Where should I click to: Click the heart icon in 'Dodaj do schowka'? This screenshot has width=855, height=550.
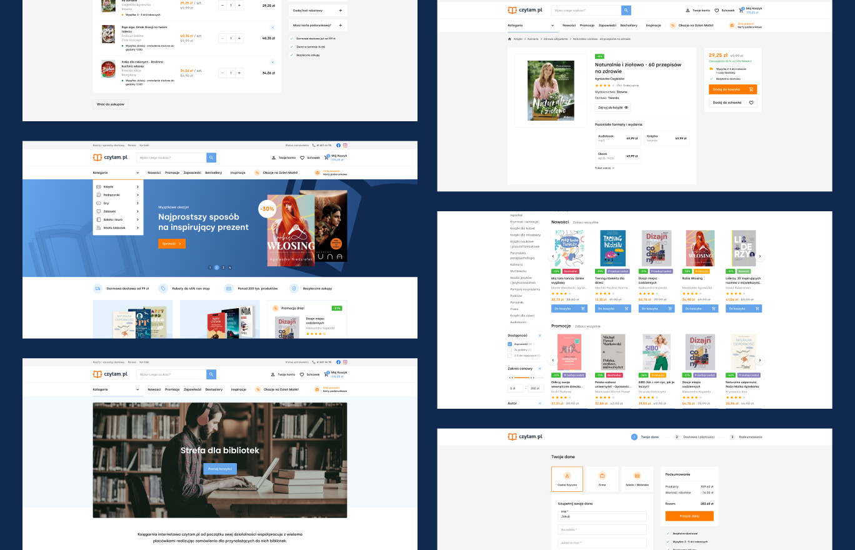(751, 102)
